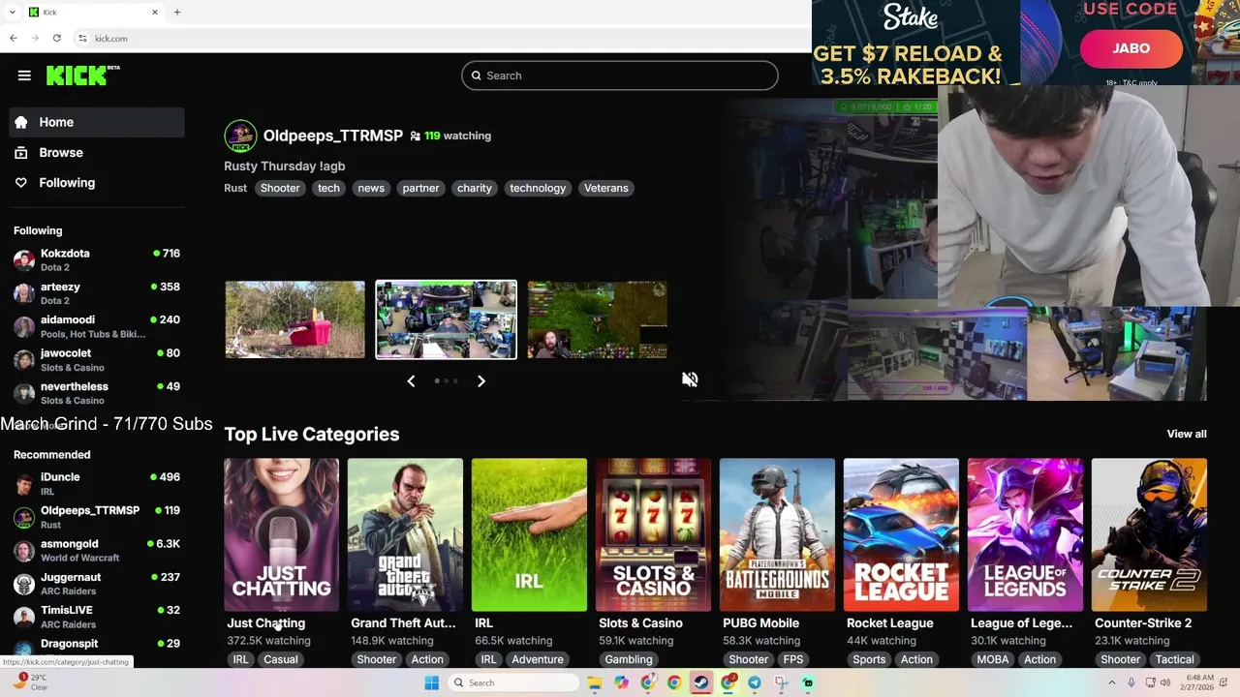1240x697 pixels.
Task: Click the Kick search field
Action: pyautogui.click(x=620, y=76)
